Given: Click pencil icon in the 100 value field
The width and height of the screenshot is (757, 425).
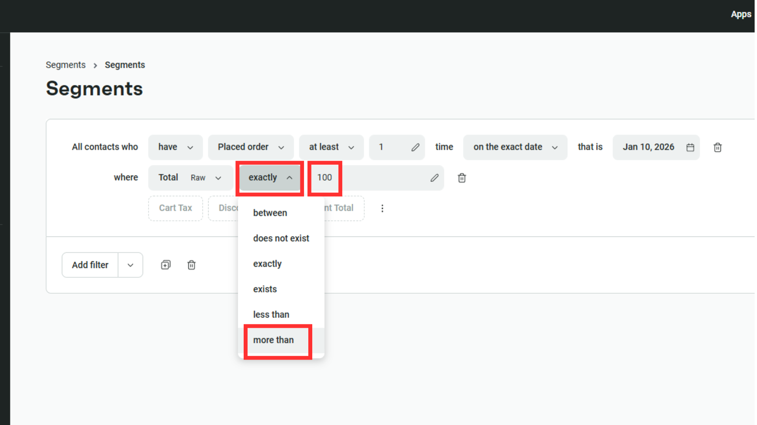Looking at the screenshot, I should pos(434,178).
